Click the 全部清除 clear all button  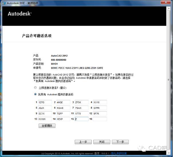[47, 126]
